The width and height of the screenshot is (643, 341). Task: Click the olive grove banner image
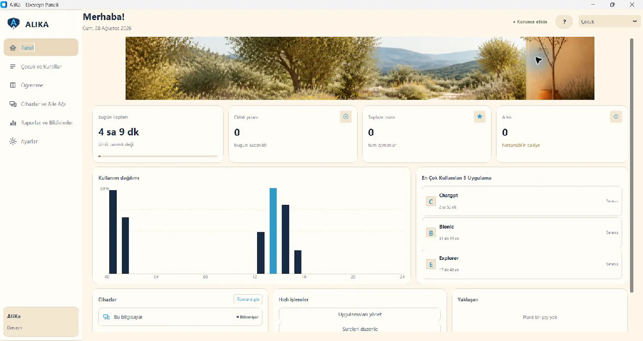[360, 68]
